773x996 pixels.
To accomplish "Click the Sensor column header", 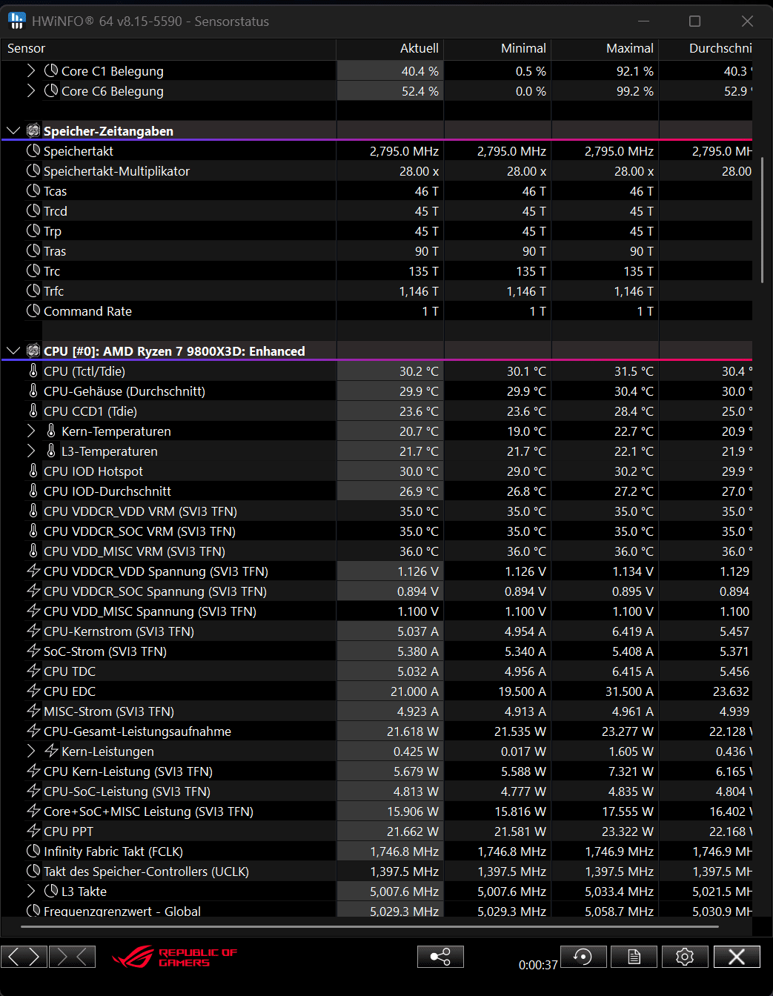I will click(x=168, y=48).
